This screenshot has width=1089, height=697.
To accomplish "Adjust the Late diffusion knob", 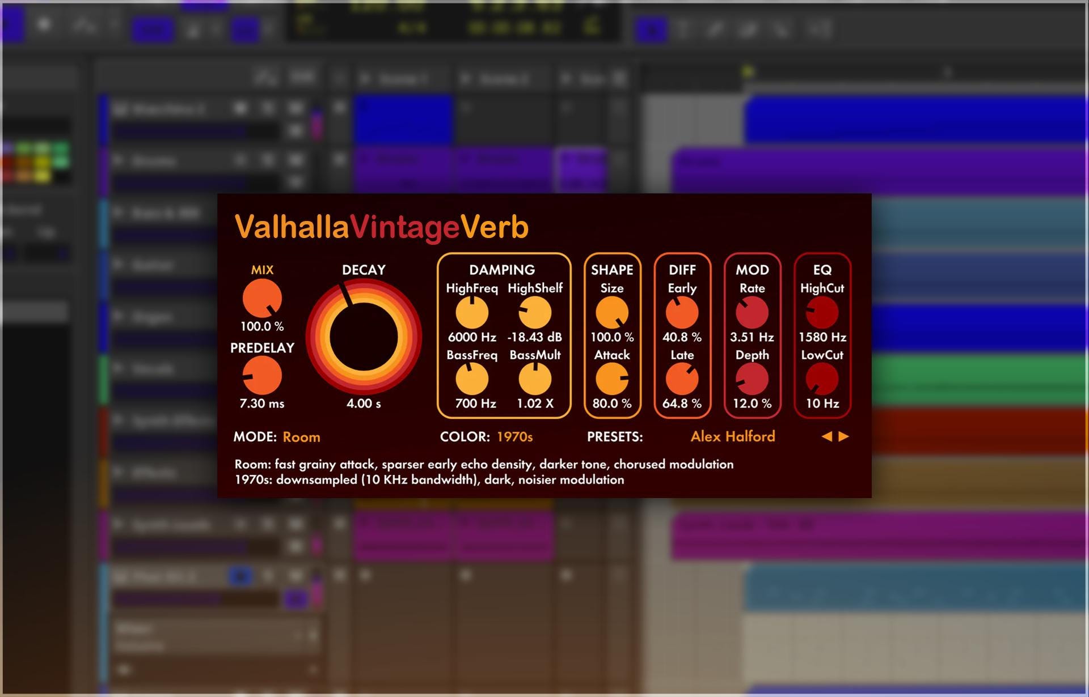I will point(682,379).
